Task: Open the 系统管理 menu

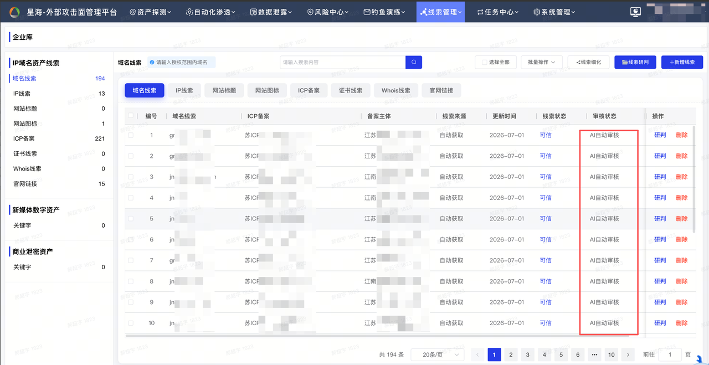Action: tap(554, 12)
